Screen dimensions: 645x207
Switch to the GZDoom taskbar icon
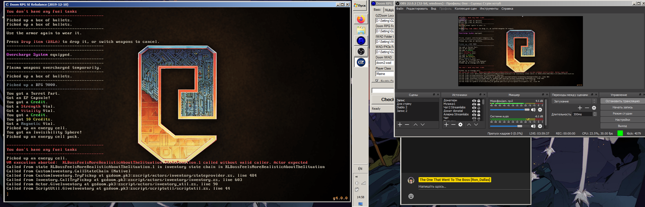coord(360,62)
